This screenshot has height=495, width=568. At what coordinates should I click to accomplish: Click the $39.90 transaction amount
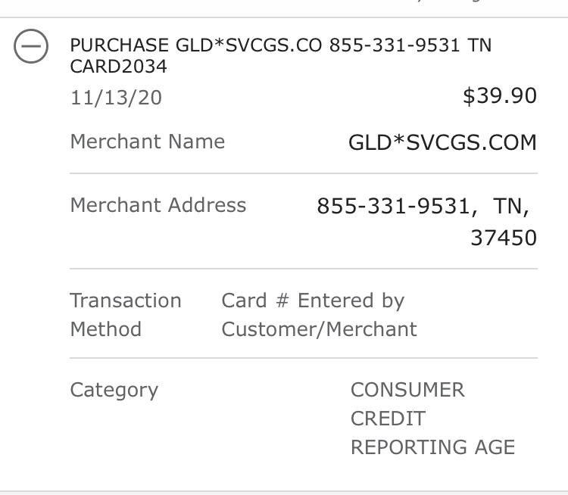(x=500, y=96)
